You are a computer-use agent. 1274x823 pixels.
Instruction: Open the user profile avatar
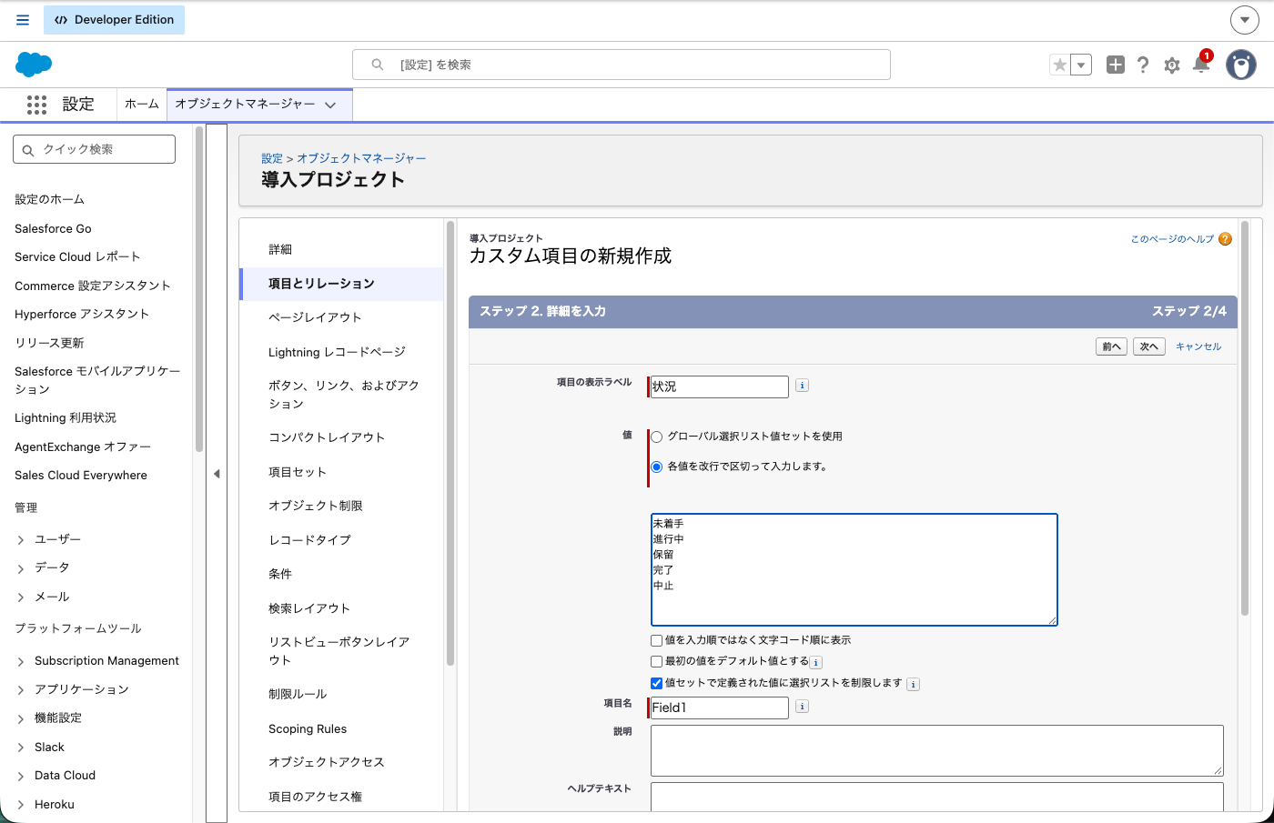(1241, 65)
